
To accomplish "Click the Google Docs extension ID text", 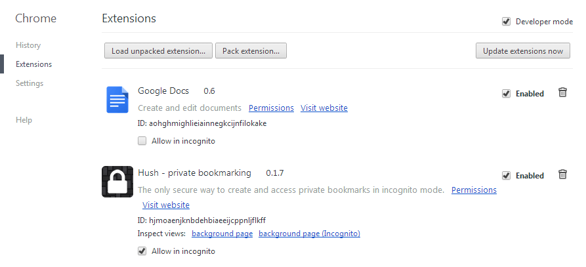I will (x=202, y=123).
